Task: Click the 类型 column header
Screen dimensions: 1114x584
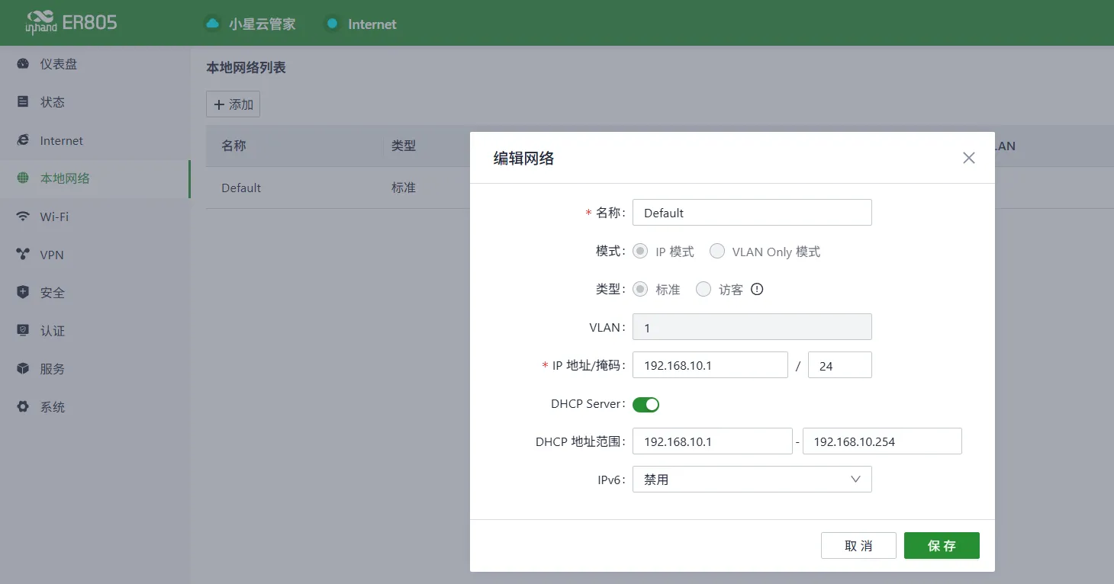Action: [404, 146]
